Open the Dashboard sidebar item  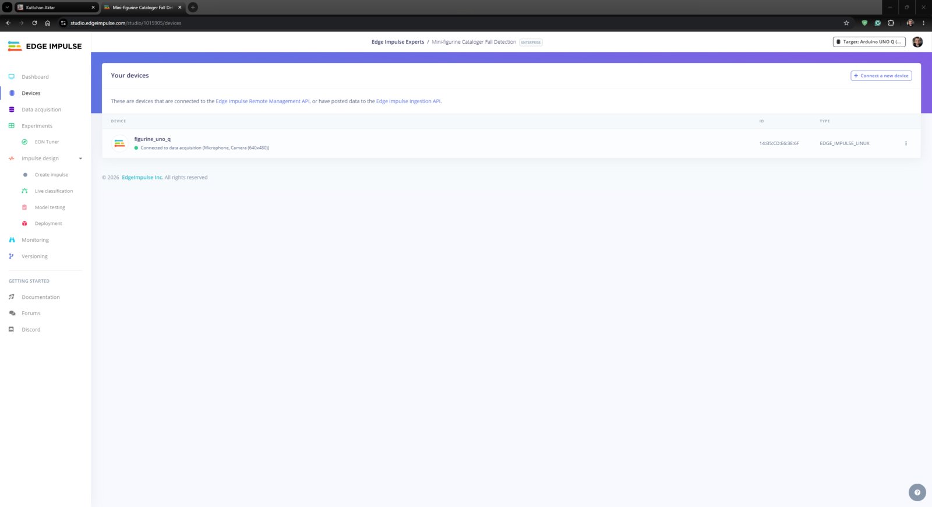coord(35,77)
